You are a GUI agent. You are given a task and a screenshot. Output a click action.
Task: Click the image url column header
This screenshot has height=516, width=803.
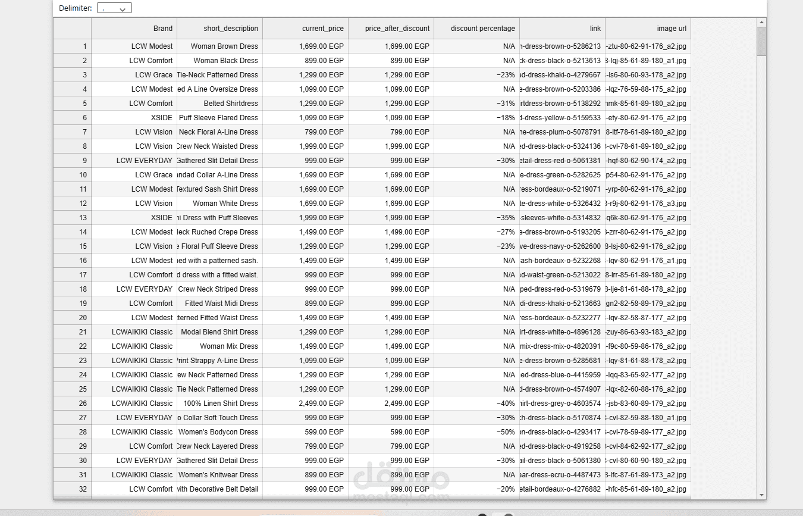point(648,29)
